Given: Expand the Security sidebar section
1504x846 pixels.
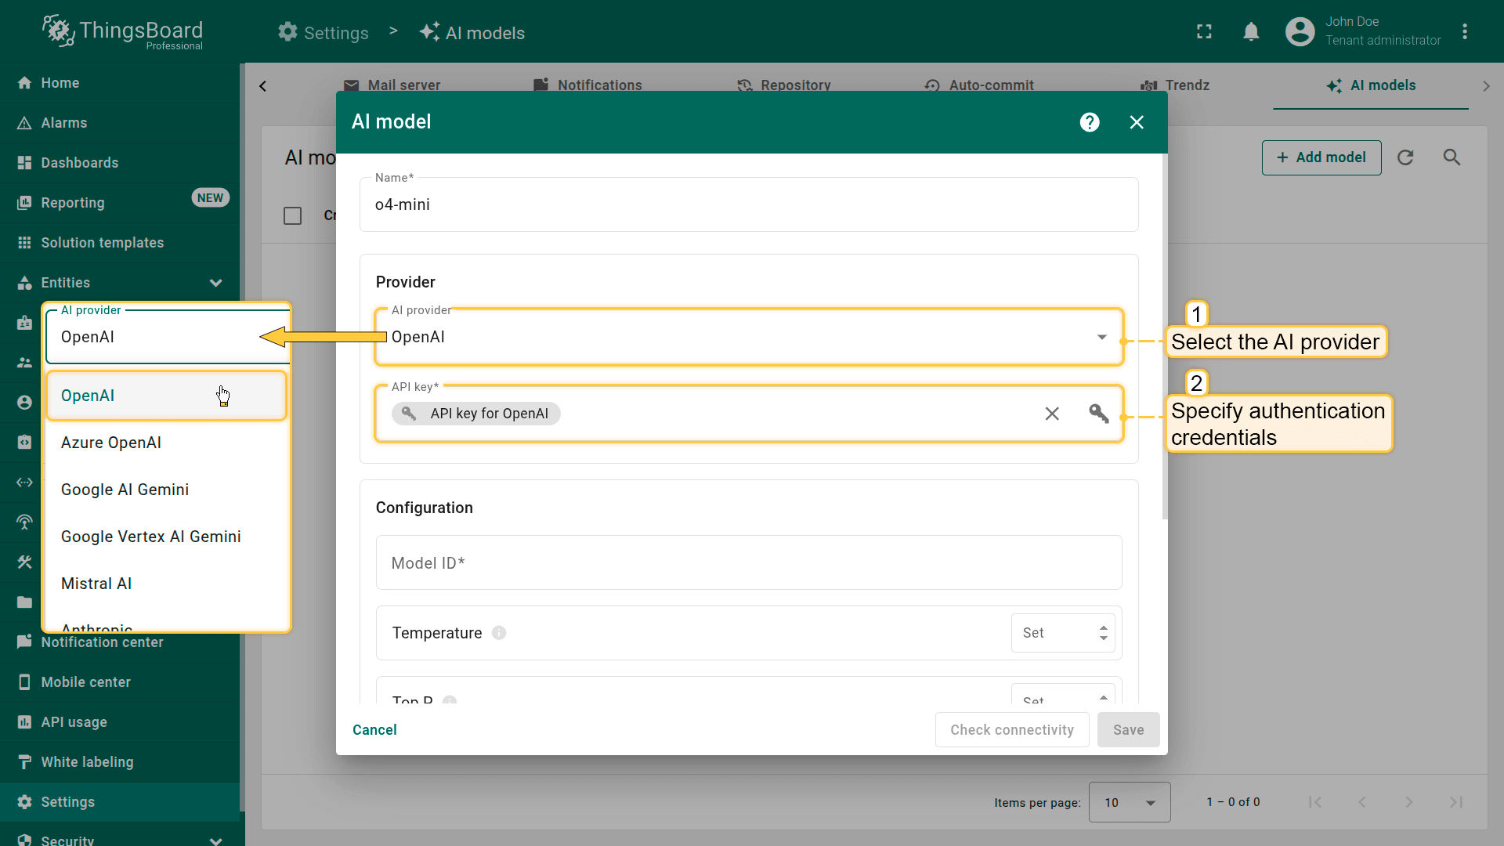Looking at the screenshot, I should (215, 841).
